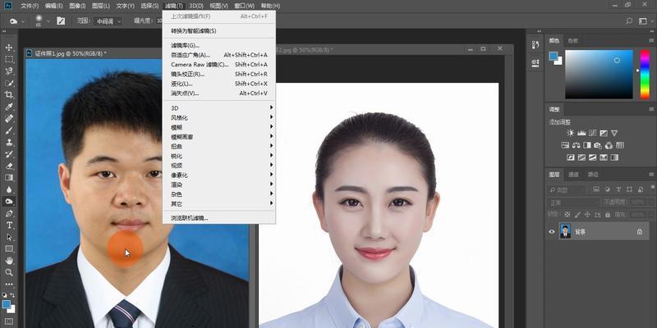Open the 图像(I) menu
This screenshot has height=328, width=657.
77,6
